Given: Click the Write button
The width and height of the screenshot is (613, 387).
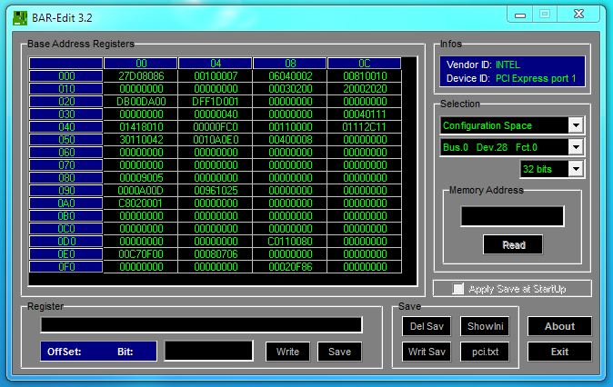Looking at the screenshot, I should pyautogui.click(x=287, y=352).
